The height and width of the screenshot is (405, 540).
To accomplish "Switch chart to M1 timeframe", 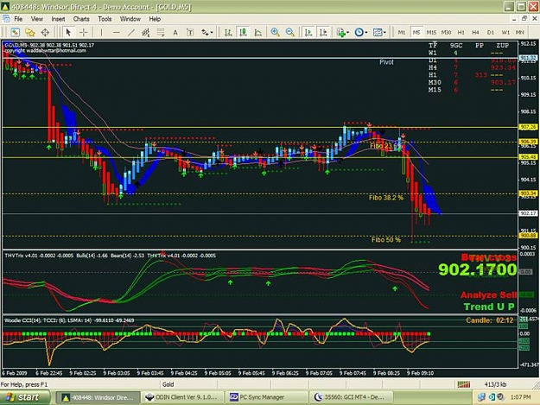I will (402, 32).
